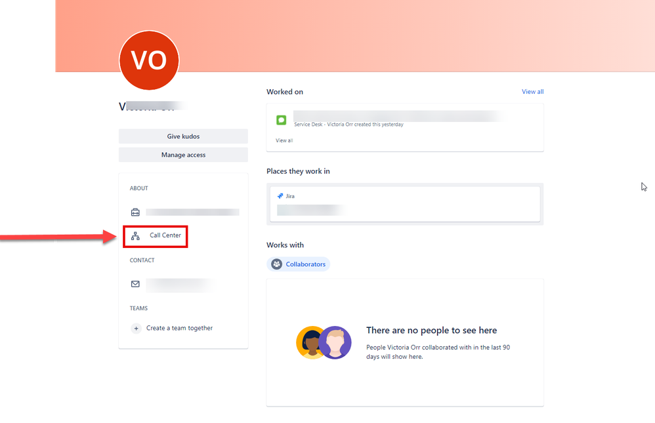Screen dimensions: 655x423
Task: Click the collaborators illustration avatars
Action: click(x=324, y=342)
